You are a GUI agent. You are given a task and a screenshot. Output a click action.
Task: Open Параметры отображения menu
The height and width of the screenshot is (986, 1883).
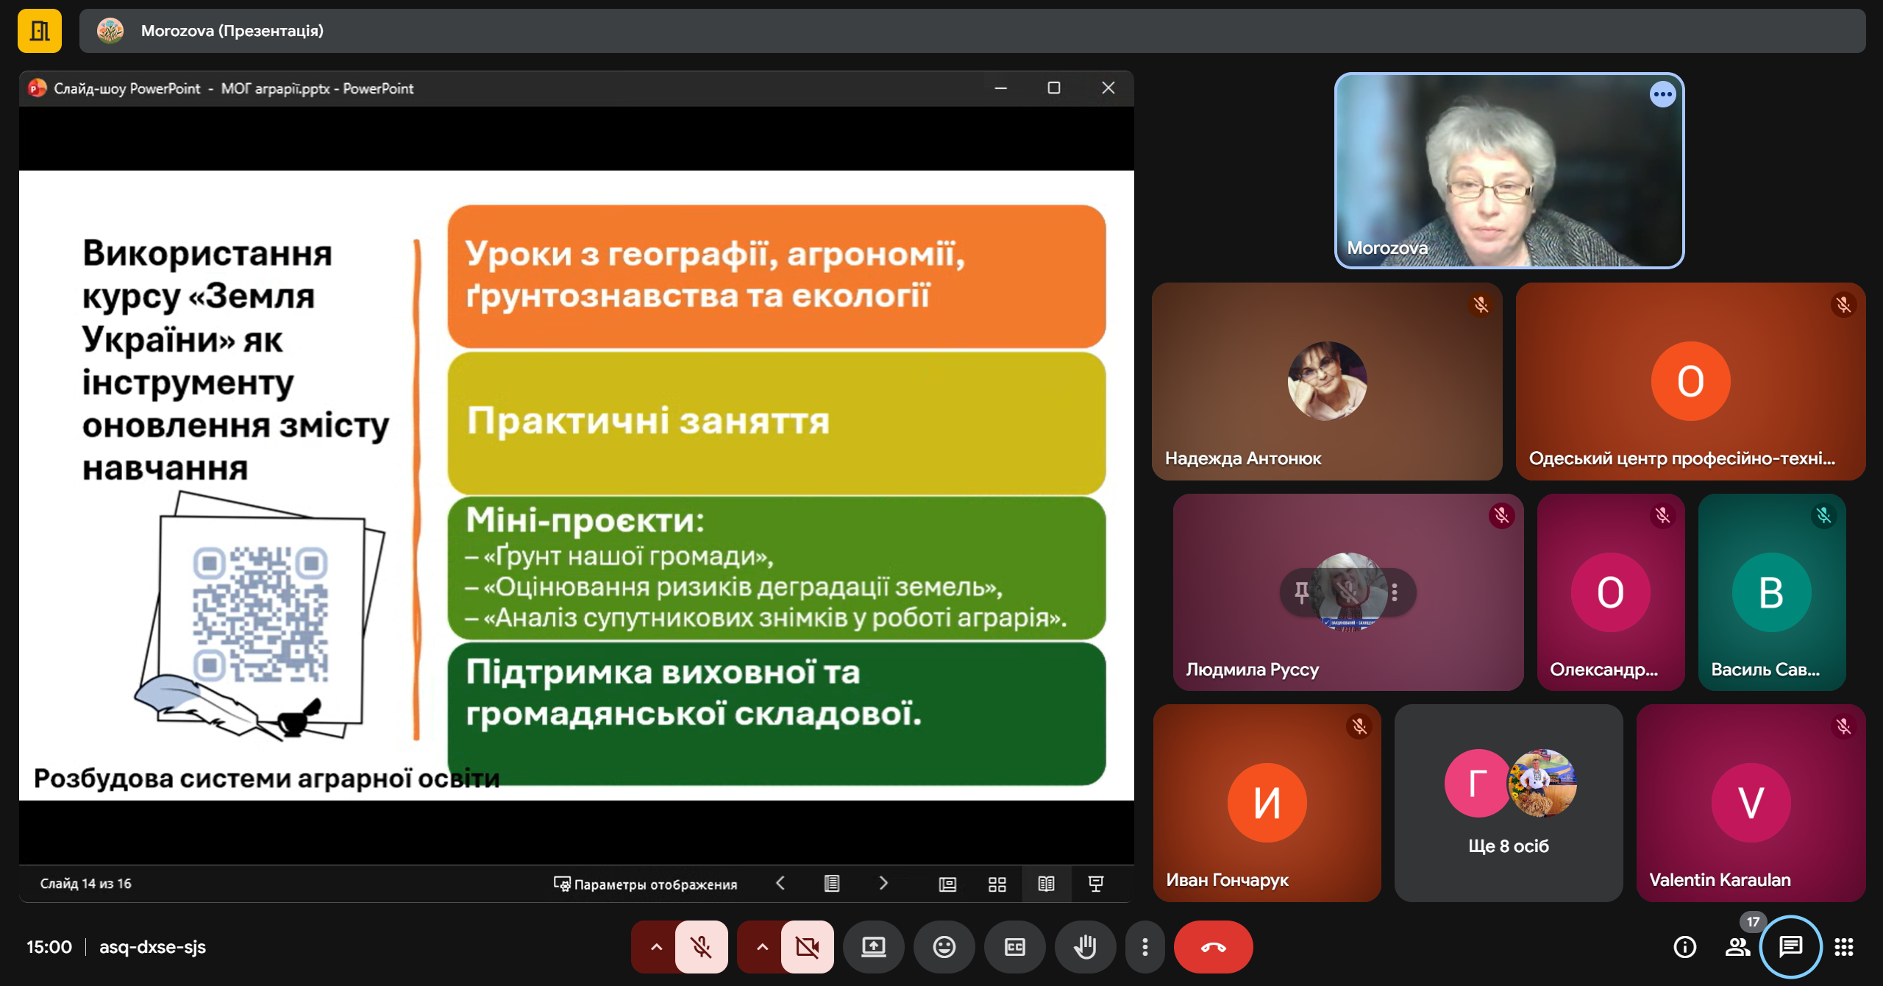645,884
